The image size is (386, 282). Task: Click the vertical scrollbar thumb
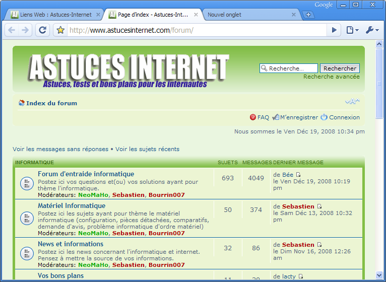click(x=379, y=84)
